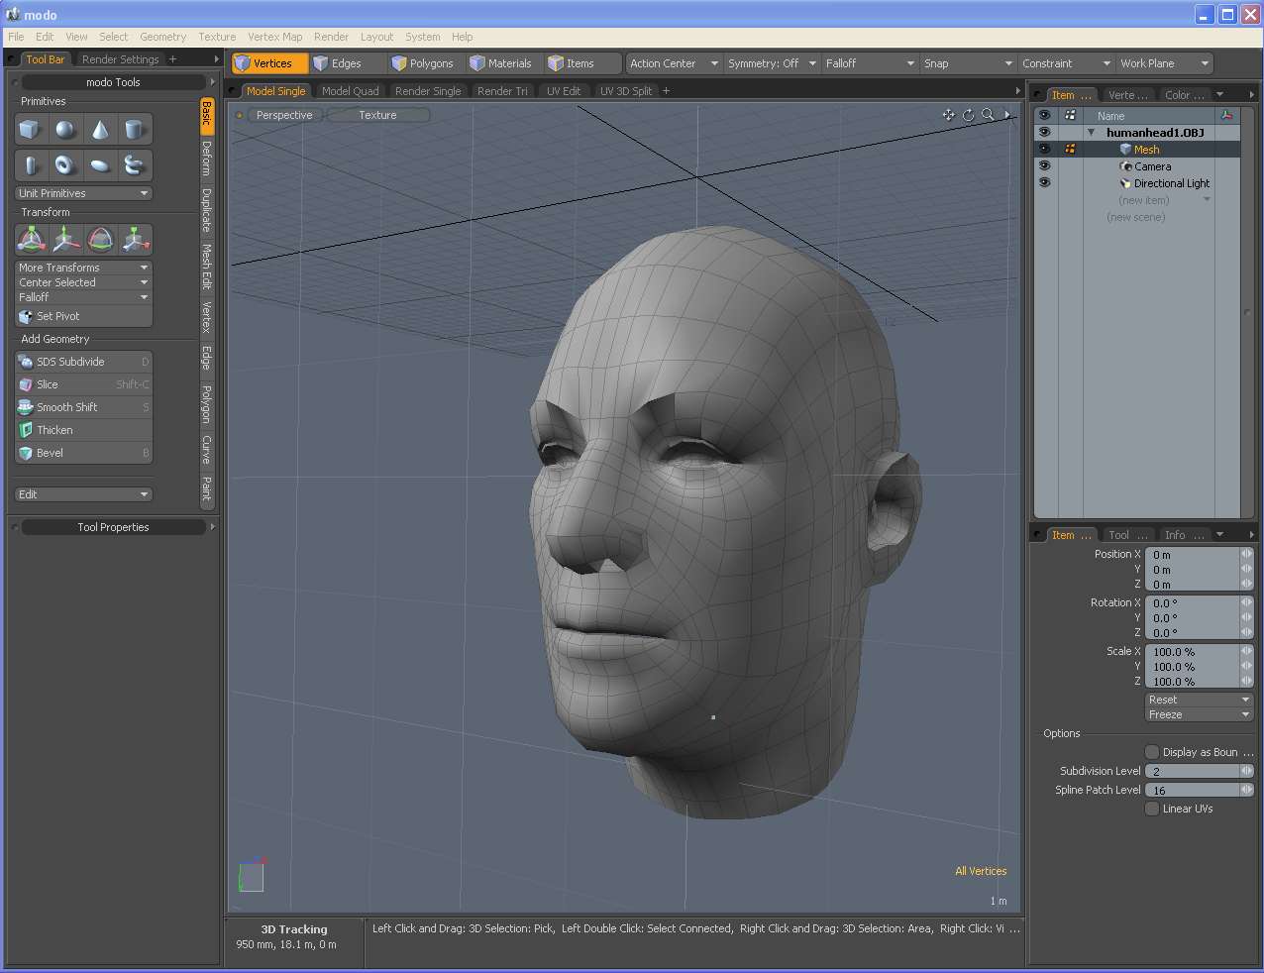Click the Perspective view button
Image resolution: width=1264 pixels, height=973 pixels.
click(284, 115)
